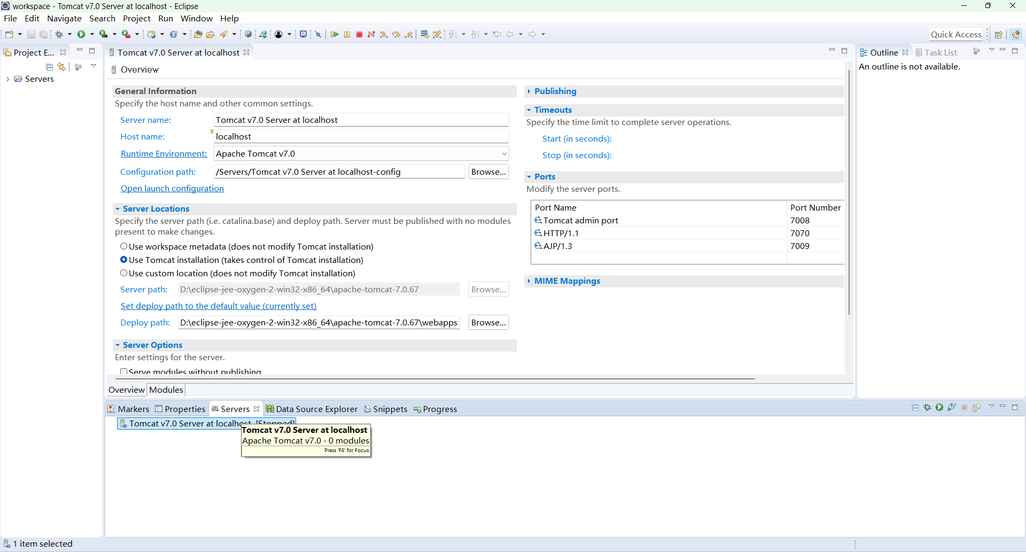Toggle Link with Editor in Project Explorer

tap(61, 67)
